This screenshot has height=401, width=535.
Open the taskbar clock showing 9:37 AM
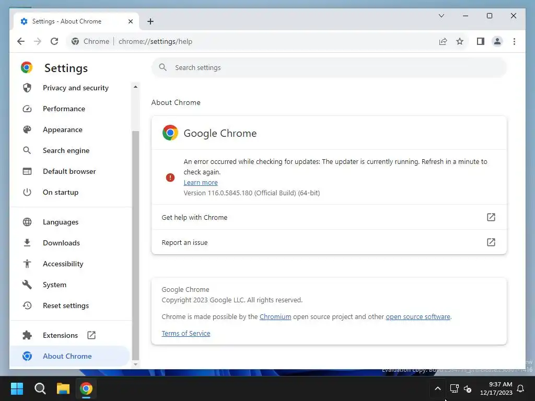coord(496,388)
